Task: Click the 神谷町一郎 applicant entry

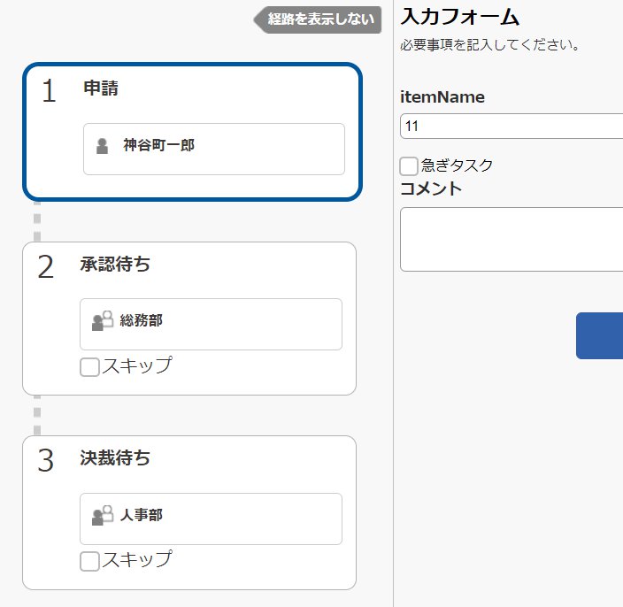Action: click(x=214, y=149)
